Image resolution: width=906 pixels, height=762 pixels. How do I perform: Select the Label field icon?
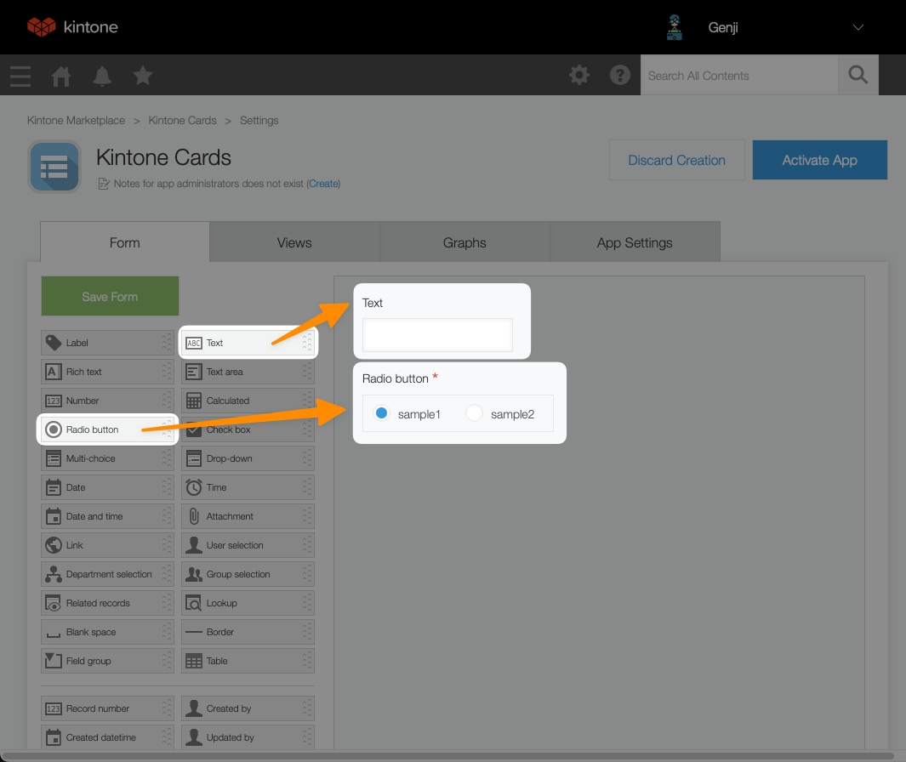point(54,343)
